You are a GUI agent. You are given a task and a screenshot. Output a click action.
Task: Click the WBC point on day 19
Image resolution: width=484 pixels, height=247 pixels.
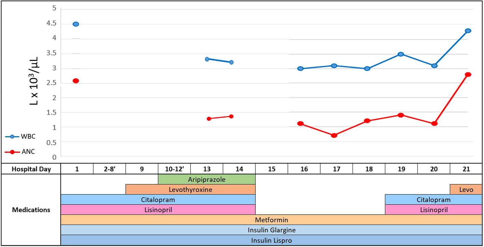(x=401, y=54)
